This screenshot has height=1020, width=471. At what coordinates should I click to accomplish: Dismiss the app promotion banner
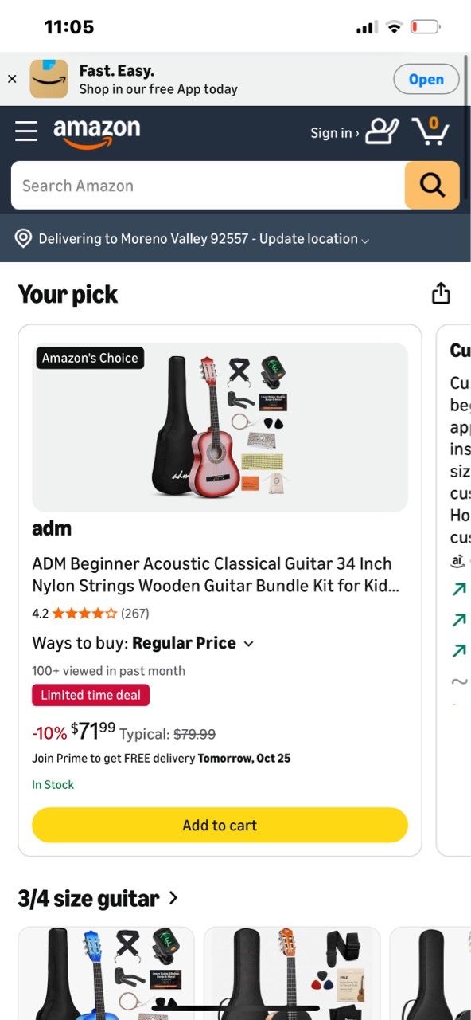12,79
